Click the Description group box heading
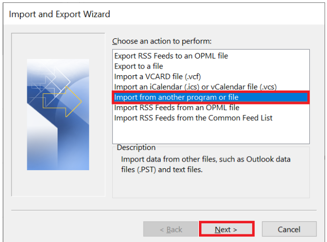The height and width of the screenshot is (242, 327). tap(136, 148)
